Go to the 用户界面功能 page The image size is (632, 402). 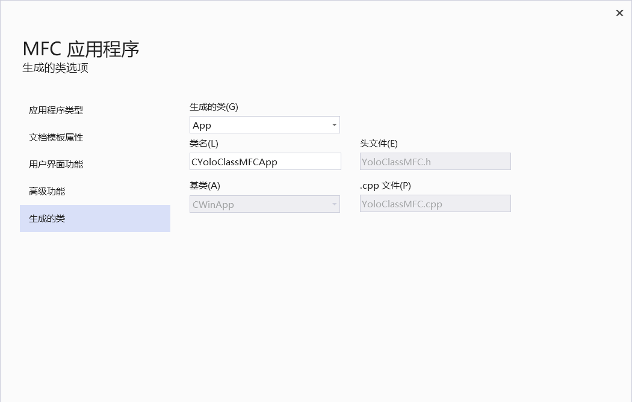(56, 165)
